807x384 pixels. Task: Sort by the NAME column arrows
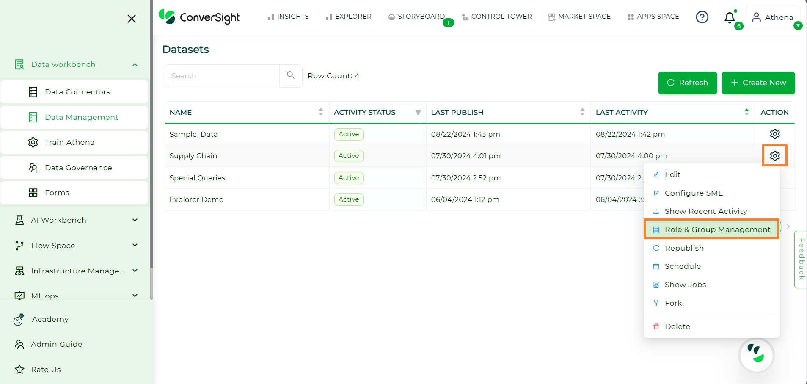tap(321, 112)
